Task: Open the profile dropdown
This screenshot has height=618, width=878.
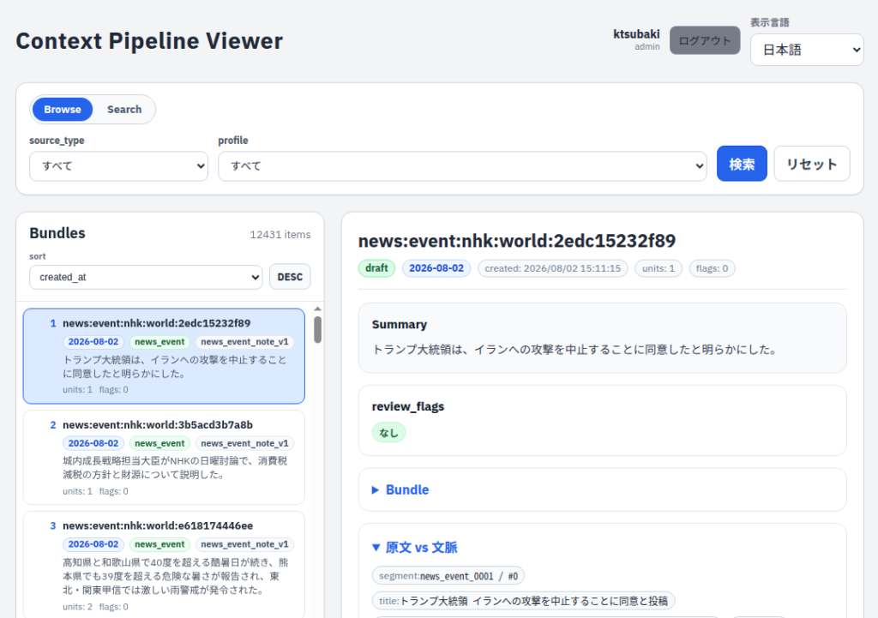Action: 462,166
